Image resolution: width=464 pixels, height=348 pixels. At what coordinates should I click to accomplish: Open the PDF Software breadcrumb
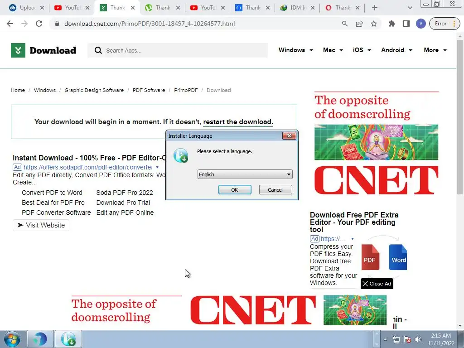149,90
